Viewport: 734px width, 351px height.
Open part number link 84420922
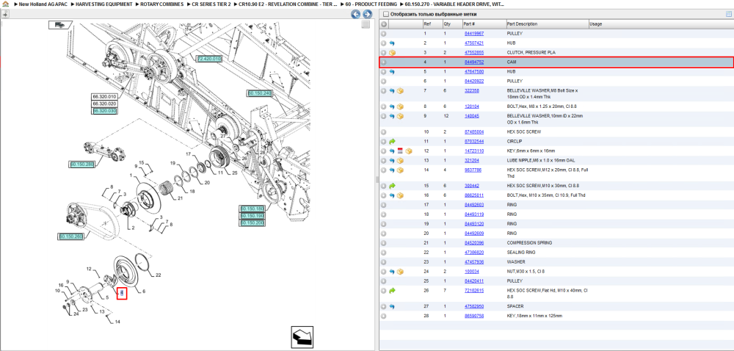(473, 82)
